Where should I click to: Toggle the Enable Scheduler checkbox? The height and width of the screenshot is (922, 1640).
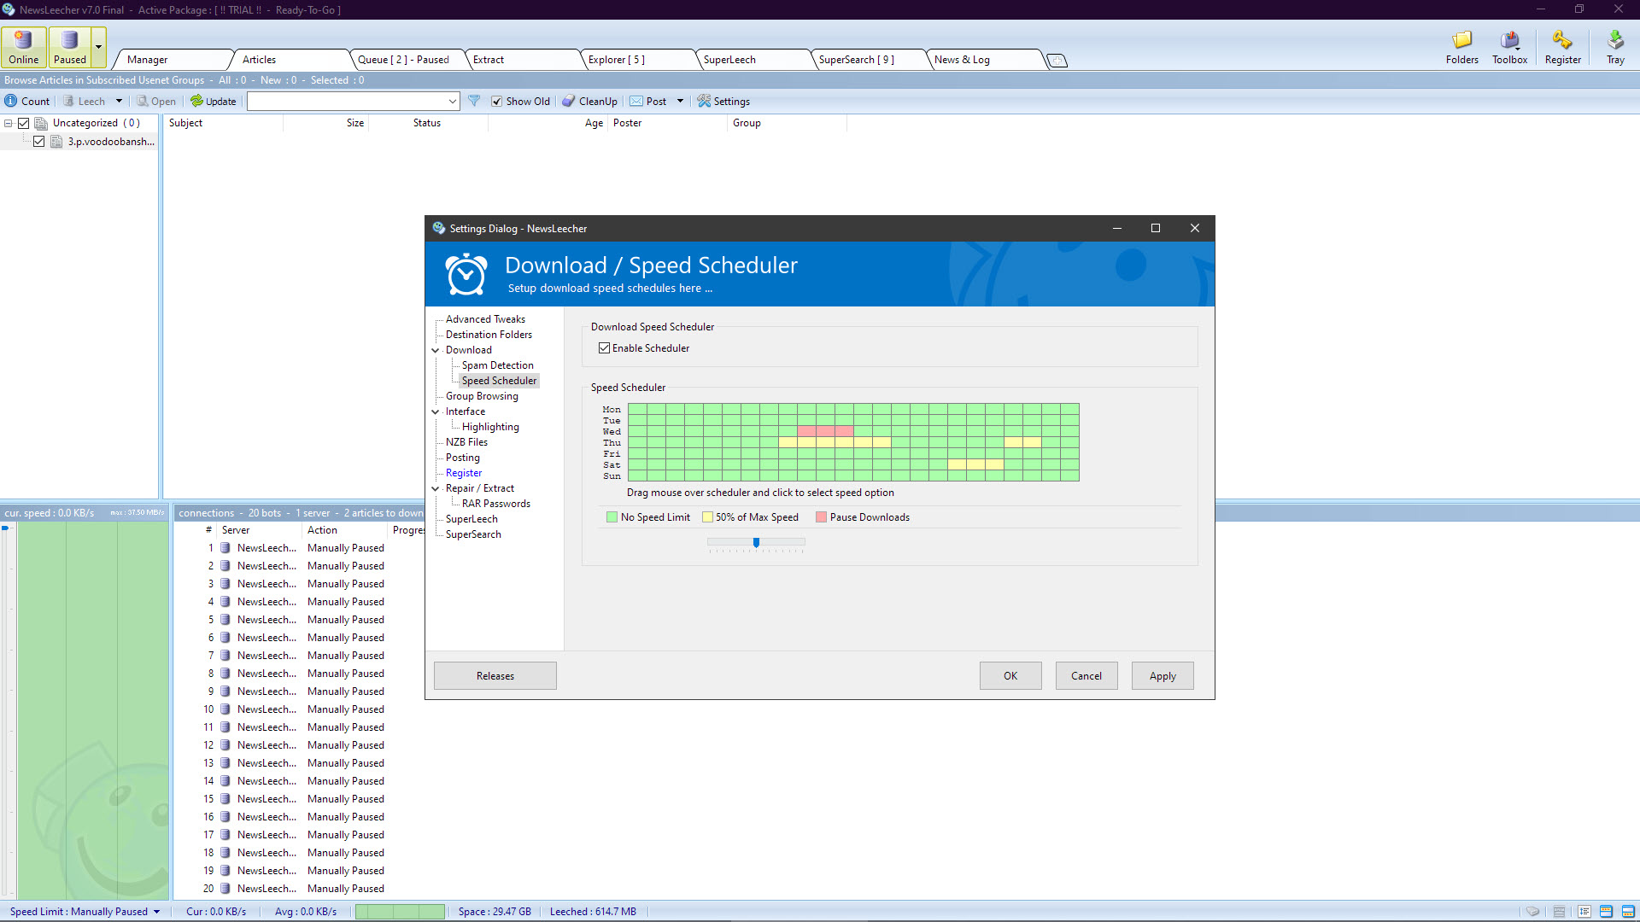pyautogui.click(x=604, y=348)
